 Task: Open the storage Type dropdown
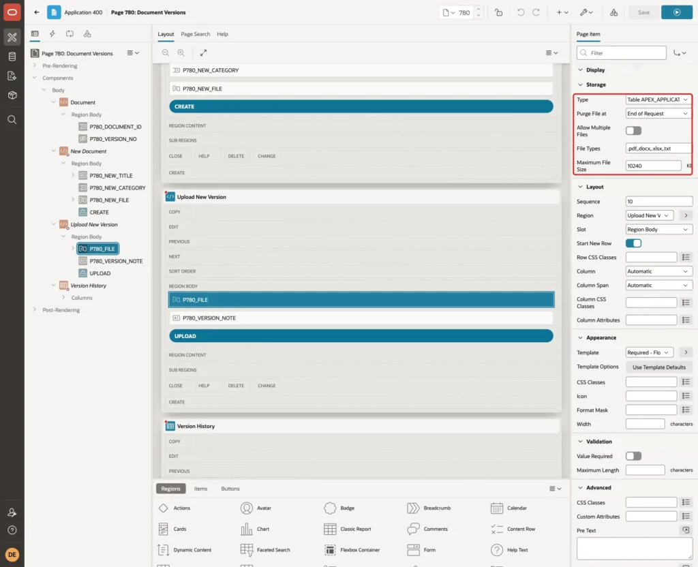pyautogui.click(x=658, y=99)
